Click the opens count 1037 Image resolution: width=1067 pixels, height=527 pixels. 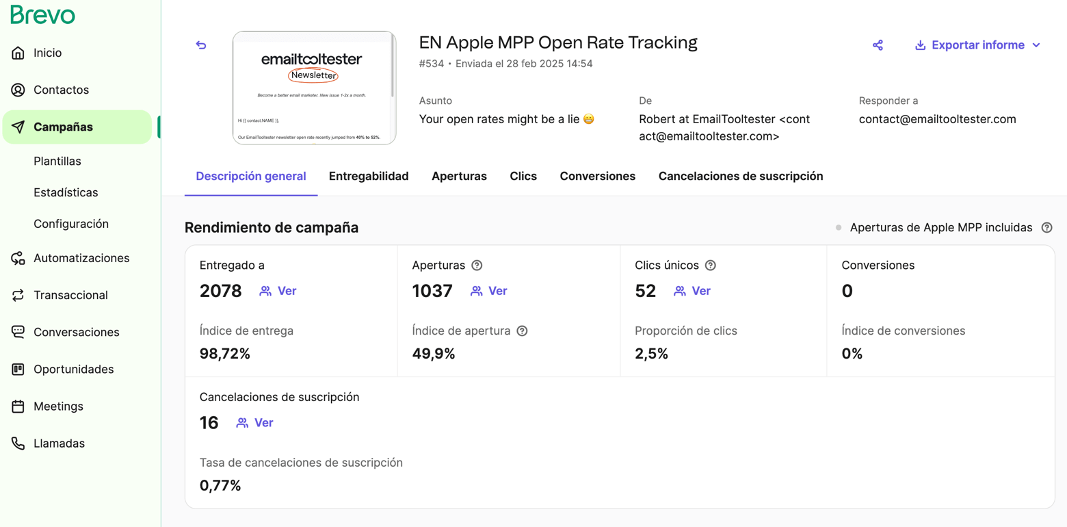click(432, 291)
